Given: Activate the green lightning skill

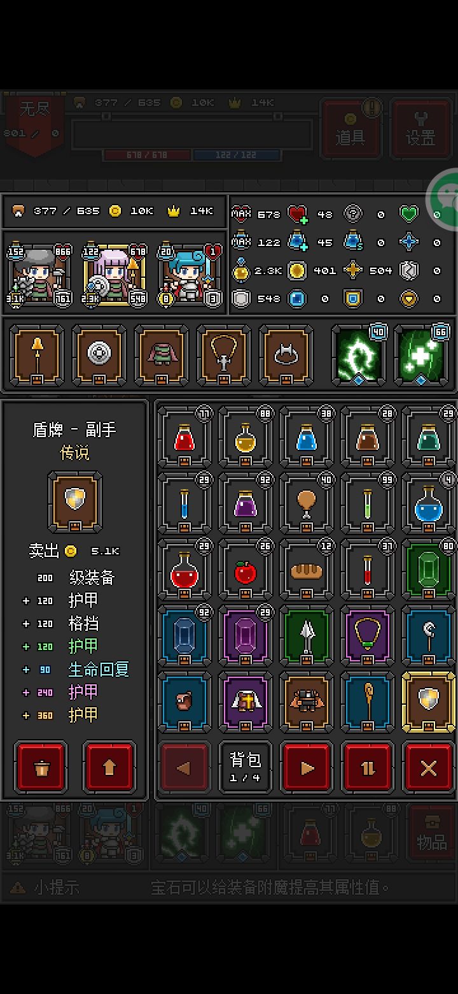Looking at the screenshot, I should (360, 354).
